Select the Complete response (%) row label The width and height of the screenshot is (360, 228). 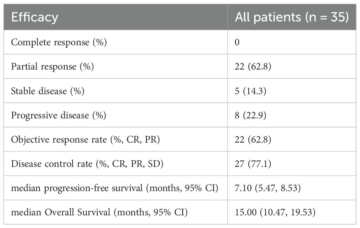[x=59, y=42]
